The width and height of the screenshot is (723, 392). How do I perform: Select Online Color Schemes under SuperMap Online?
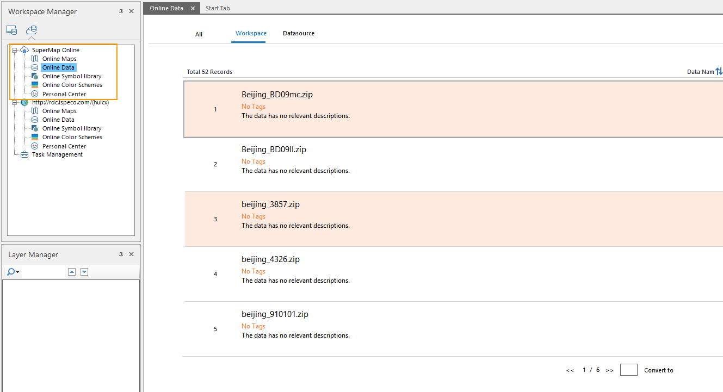coord(72,85)
